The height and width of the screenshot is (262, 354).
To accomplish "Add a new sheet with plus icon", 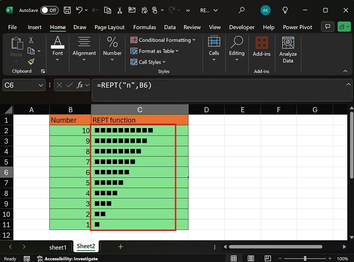I will tap(120, 246).
